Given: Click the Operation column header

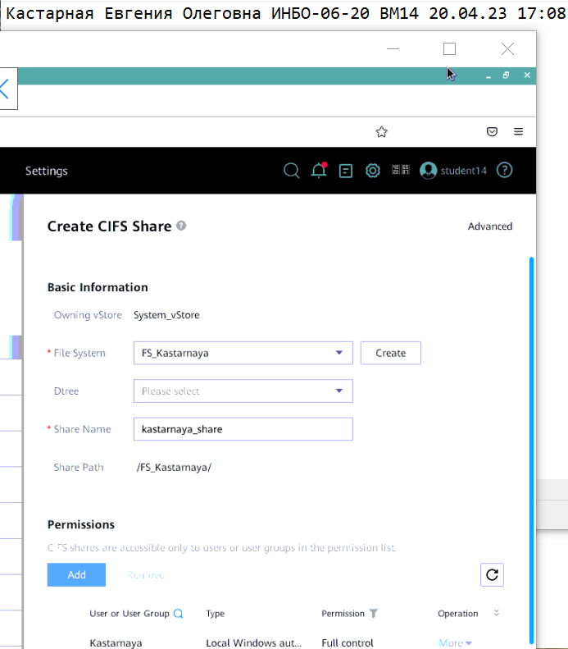Looking at the screenshot, I should coord(457,614).
